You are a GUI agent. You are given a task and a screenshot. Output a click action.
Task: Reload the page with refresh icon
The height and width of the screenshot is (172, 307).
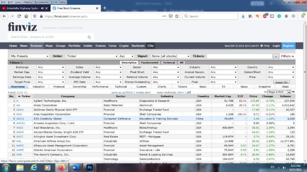click(19, 16)
